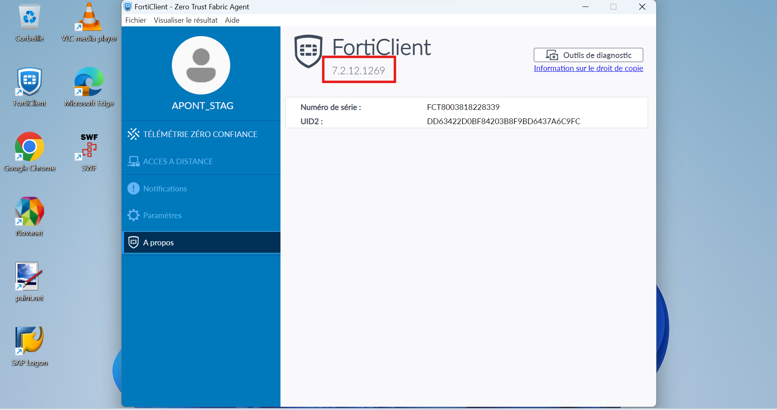This screenshot has width=777, height=410.
Task: Open the Visualiser le résultat menu
Action: 186,20
